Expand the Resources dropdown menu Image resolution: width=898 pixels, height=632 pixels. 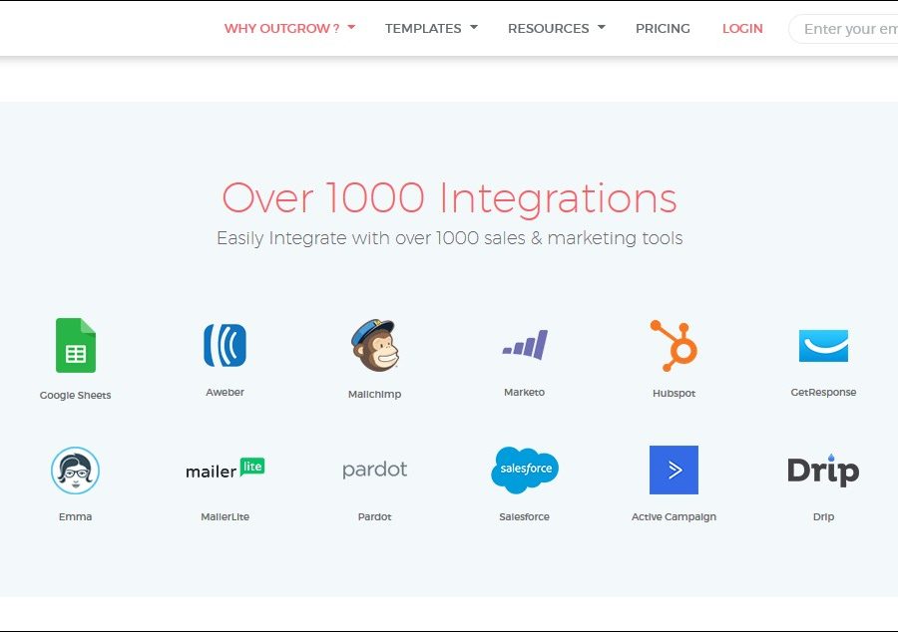556,28
